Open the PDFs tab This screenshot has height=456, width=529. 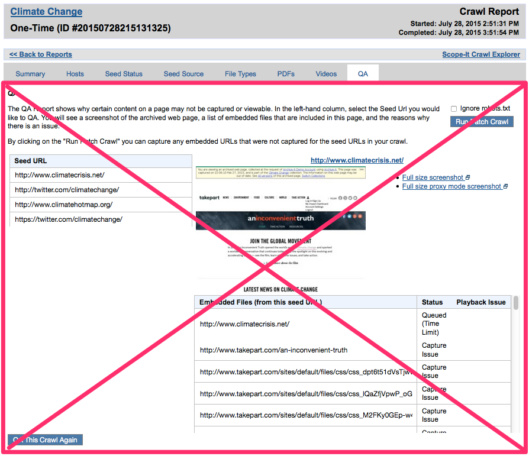pyautogui.click(x=286, y=74)
